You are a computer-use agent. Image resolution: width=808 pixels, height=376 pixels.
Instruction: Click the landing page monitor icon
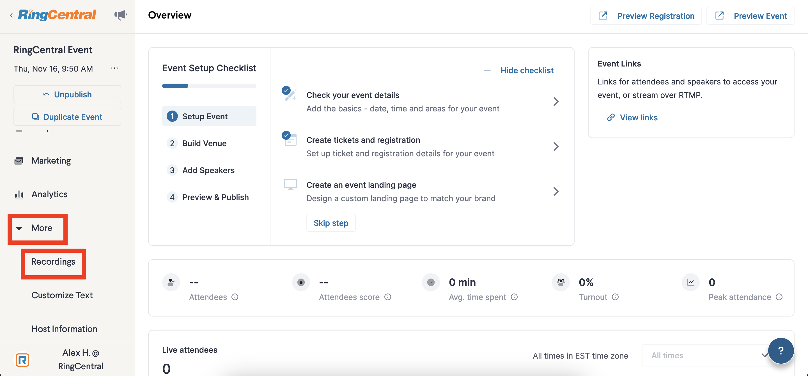pyautogui.click(x=290, y=185)
